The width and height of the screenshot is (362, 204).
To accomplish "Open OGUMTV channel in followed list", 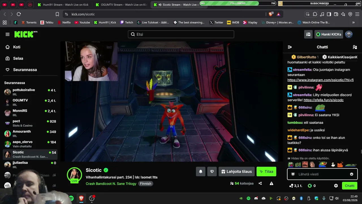I will tap(30, 102).
